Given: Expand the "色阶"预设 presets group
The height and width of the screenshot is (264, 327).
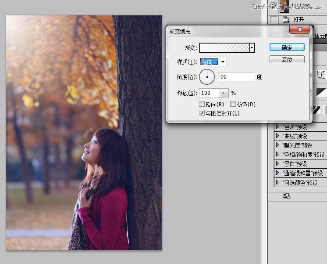Looking at the screenshot, I should [x=277, y=127].
